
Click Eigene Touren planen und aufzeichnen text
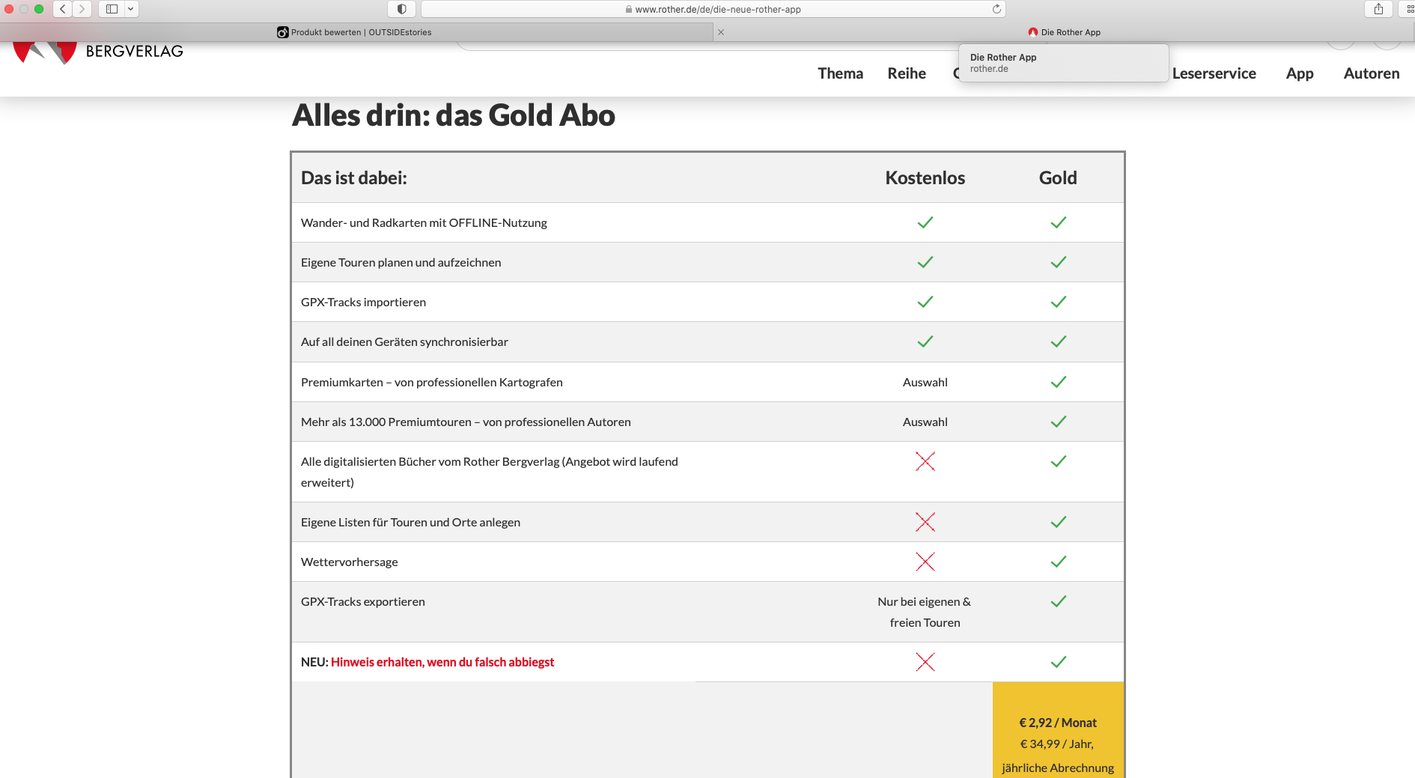pyautogui.click(x=401, y=263)
